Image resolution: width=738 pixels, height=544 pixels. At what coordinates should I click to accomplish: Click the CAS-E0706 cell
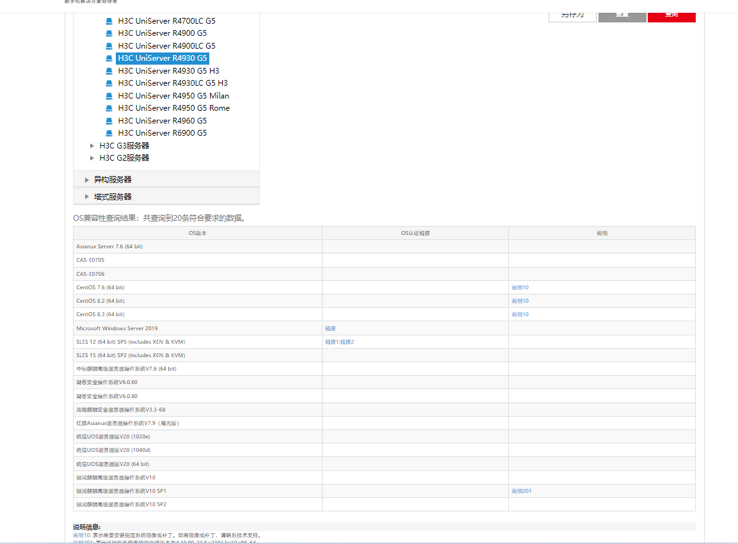(198, 274)
